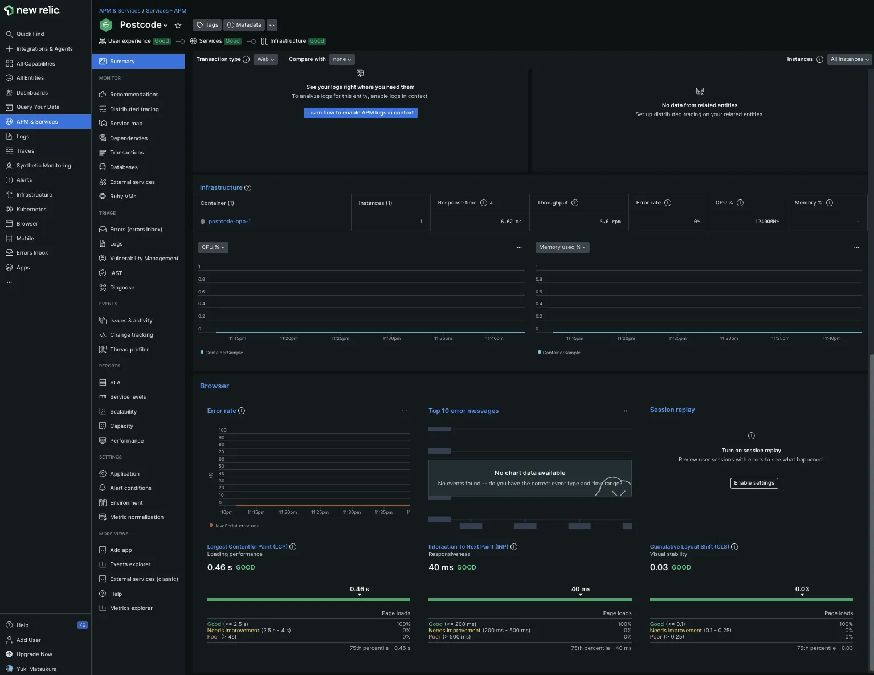Click the Memory % column info icon
The width and height of the screenshot is (874, 675).
pos(830,203)
